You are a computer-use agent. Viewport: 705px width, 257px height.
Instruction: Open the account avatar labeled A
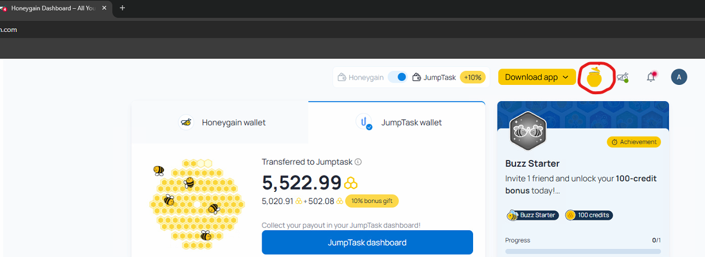679,77
